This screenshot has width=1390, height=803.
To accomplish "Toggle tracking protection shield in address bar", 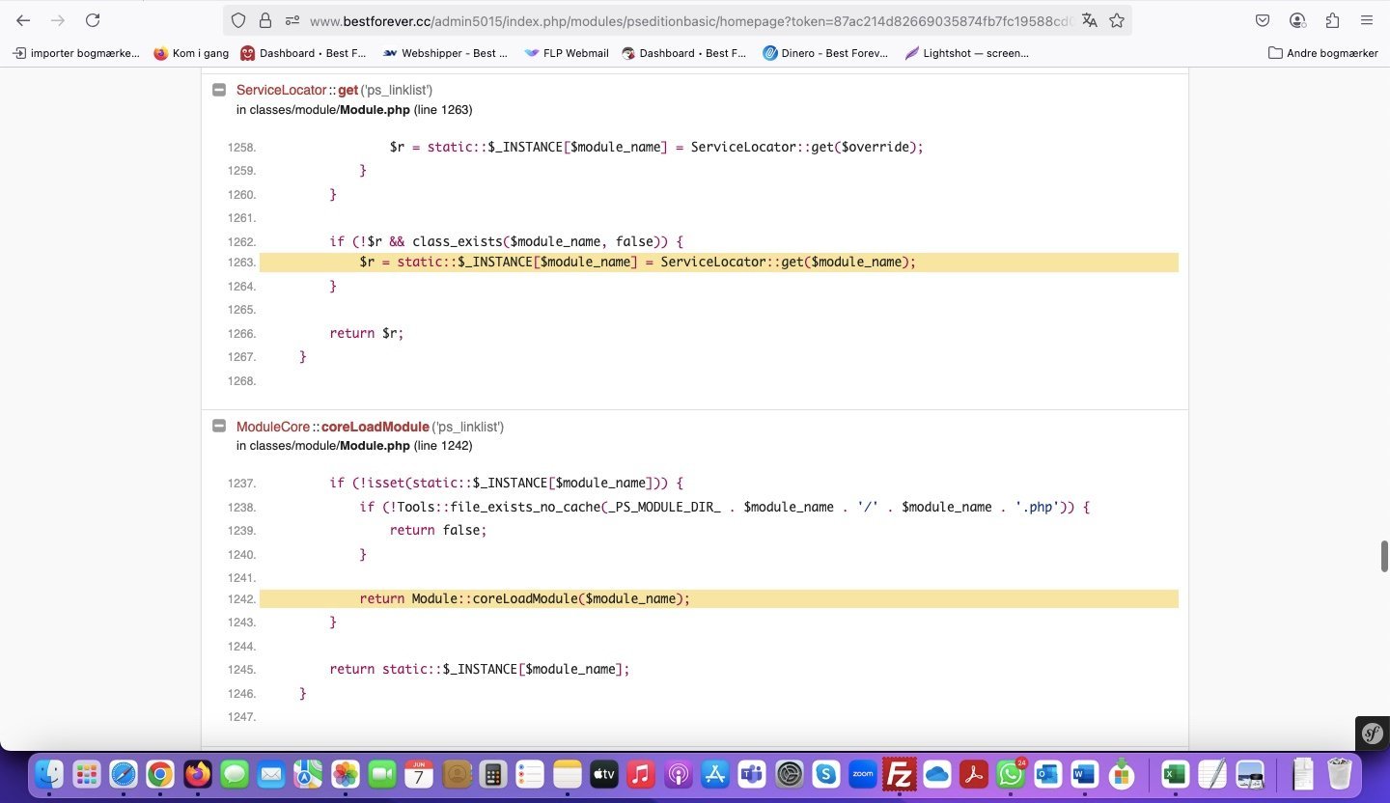I will (238, 20).
